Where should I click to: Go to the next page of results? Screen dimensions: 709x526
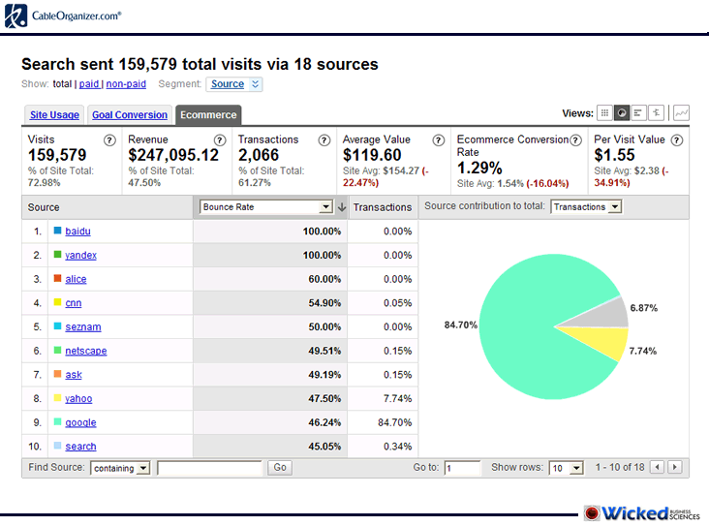tap(675, 467)
